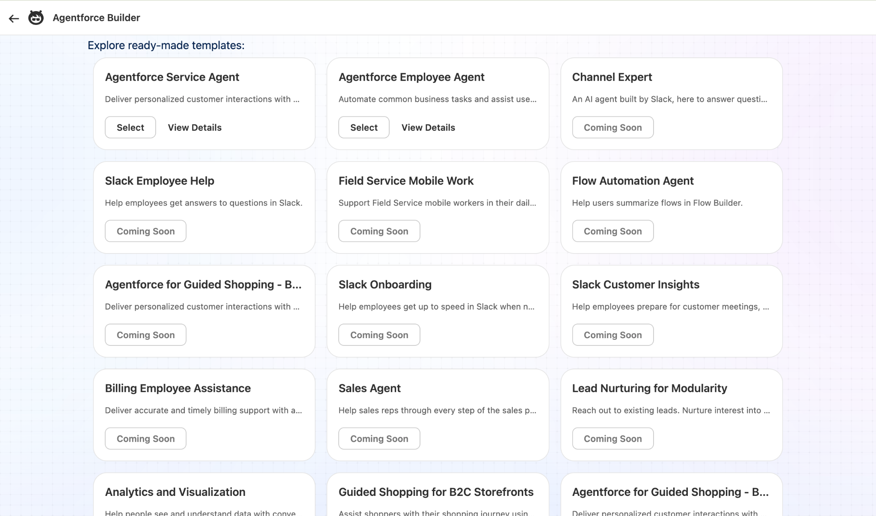Click the 'Analytics and Visualization' card title
Image resolution: width=876 pixels, height=516 pixels.
click(x=175, y=492)
